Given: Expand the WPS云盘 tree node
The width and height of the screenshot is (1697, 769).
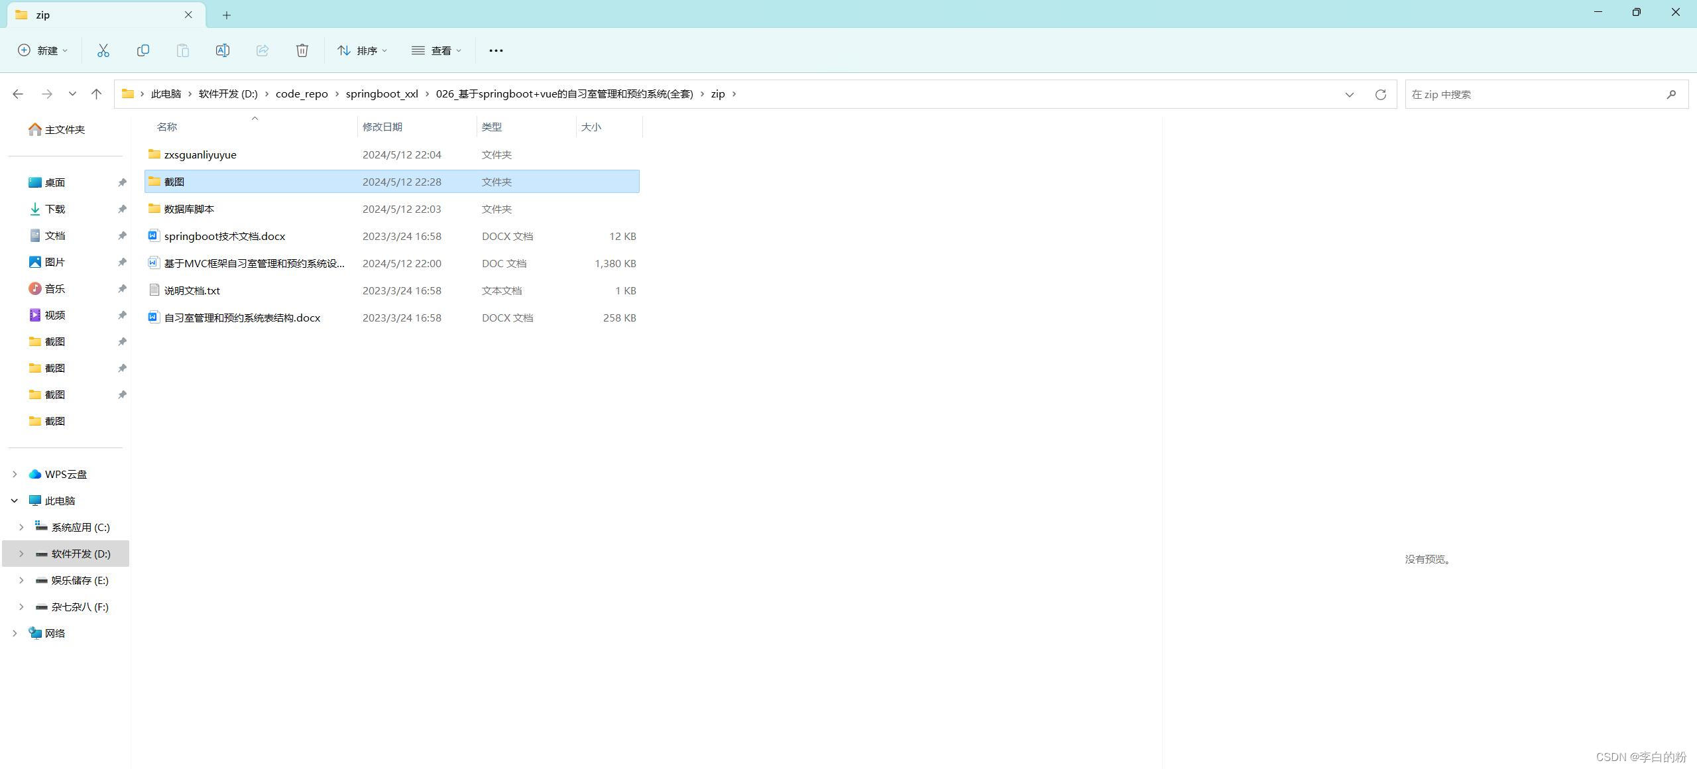Looking at the screenshot, I should point(15,474).
